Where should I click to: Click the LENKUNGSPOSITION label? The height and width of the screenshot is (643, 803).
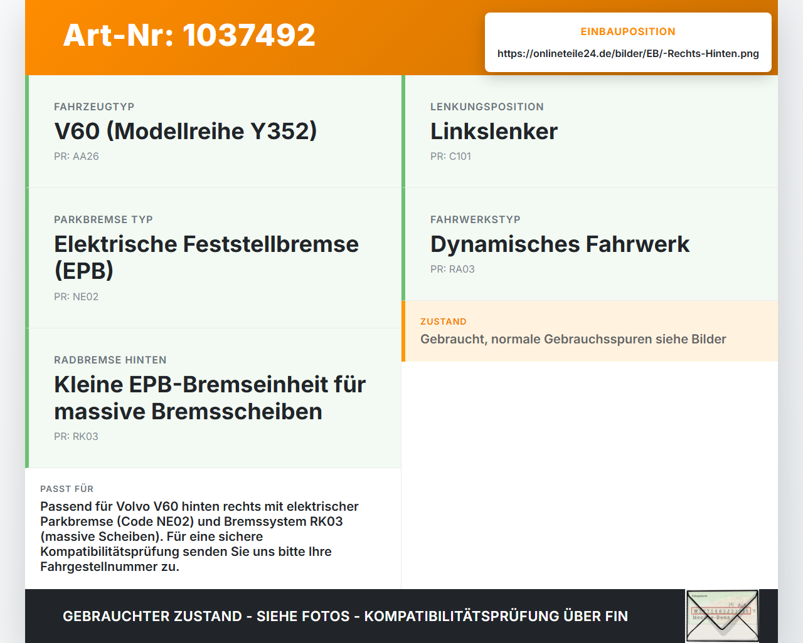point(487,107)
